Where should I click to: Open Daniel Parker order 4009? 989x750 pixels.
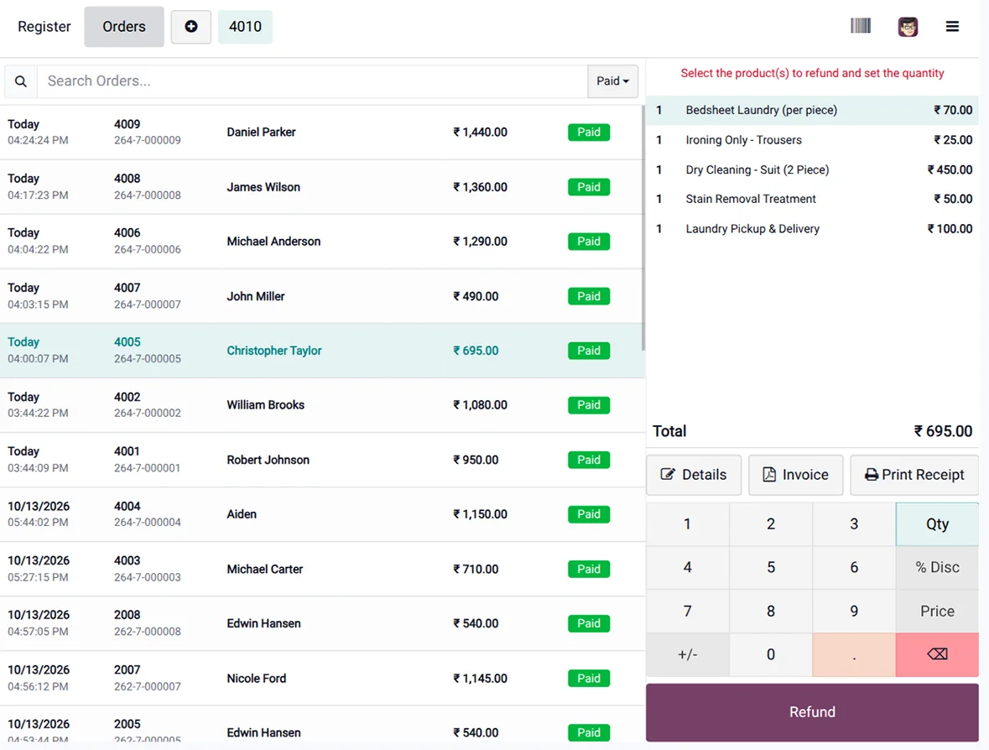pyautogui.click(x=321, y=133)
